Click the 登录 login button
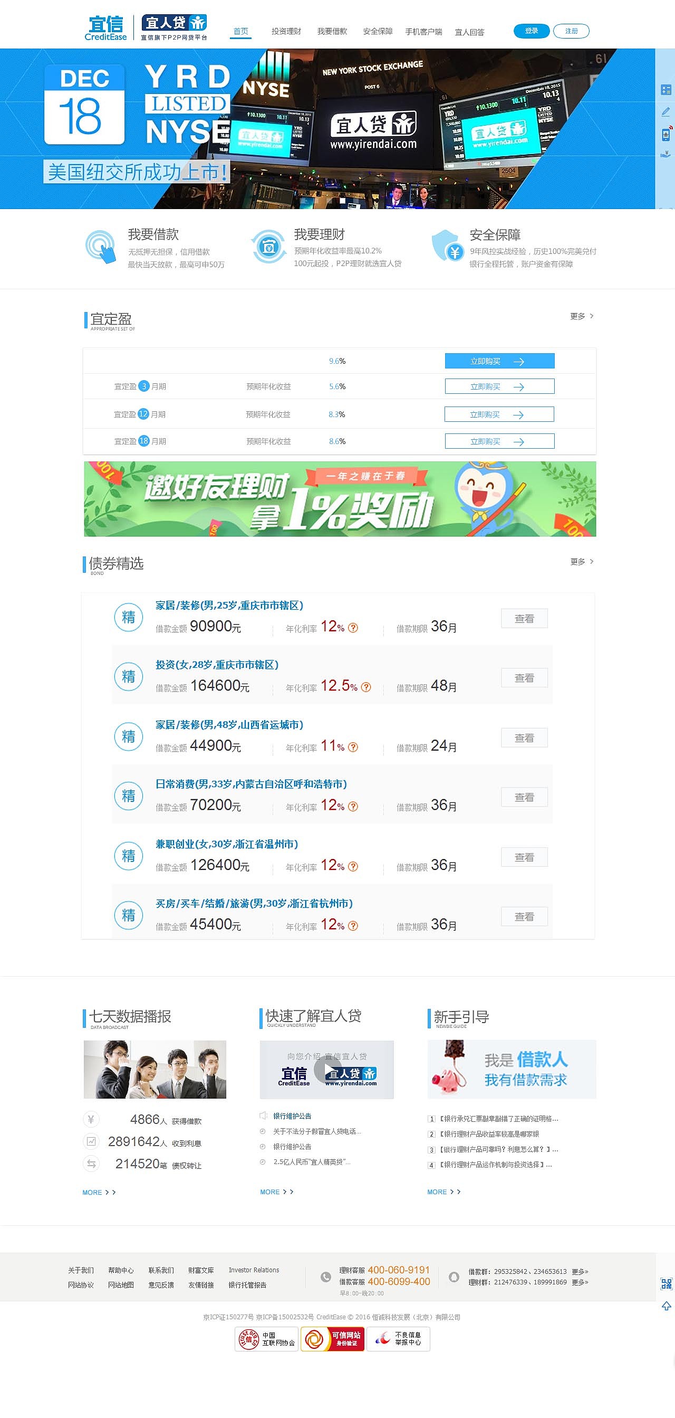Image resolution: width=675 pixels, height=1418 pixels. (x=532, y=31)
